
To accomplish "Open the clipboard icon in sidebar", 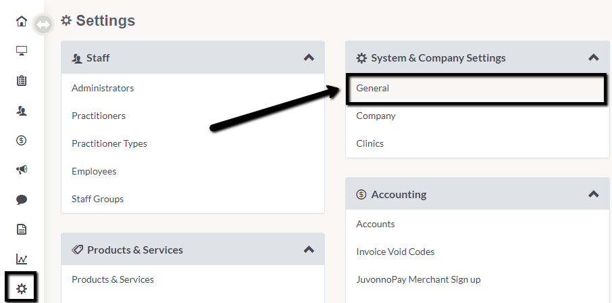I will pos(22,80).
